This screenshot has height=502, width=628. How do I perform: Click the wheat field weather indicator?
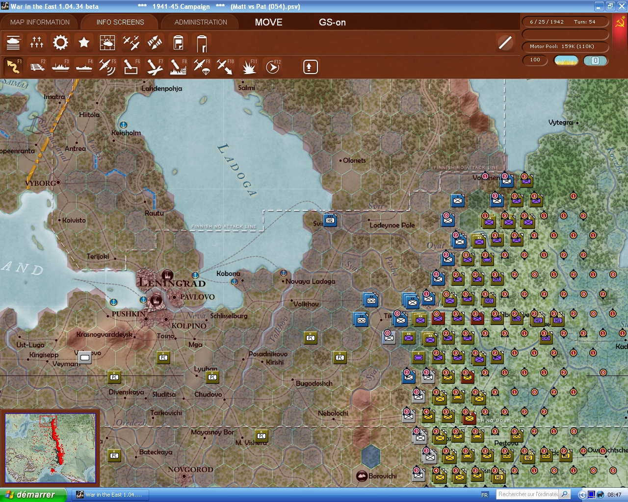pyautogui.click(x=566, y=60)
